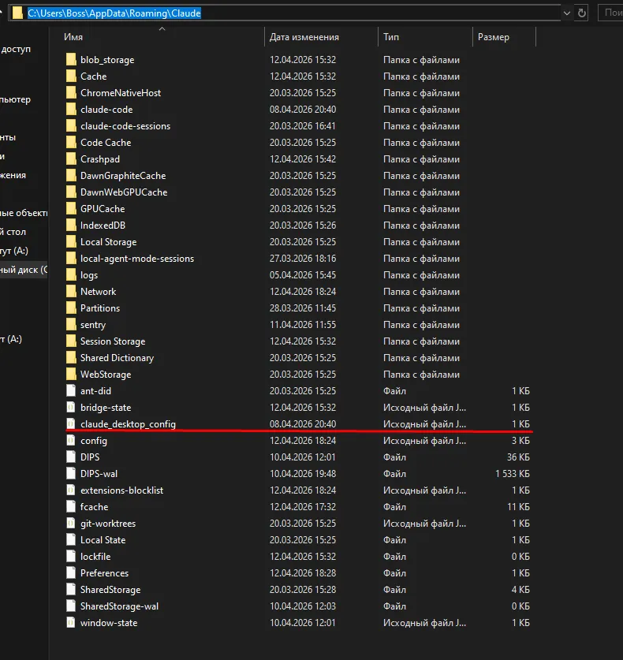Viewport: 623px width, 660px height.
Task: Click the search box beside refresh
Action: (611, 13)
